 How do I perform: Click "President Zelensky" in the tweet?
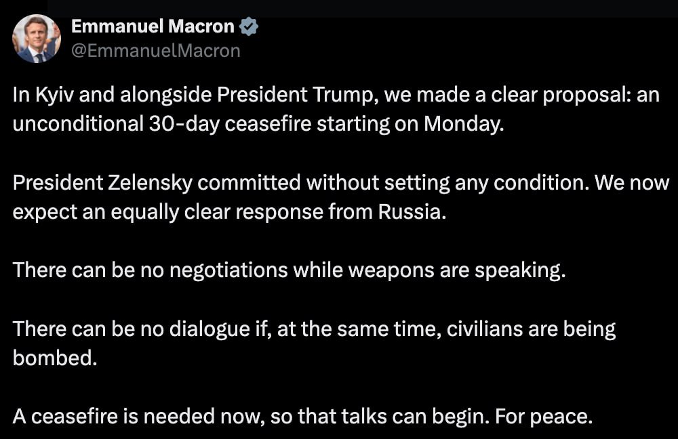(103, 183)
